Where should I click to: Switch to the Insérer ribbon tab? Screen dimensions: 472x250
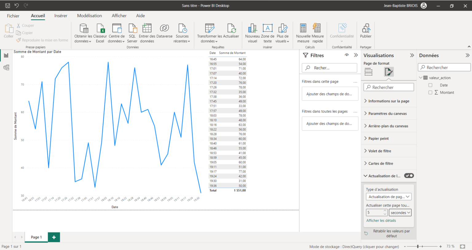click(61, 16)
